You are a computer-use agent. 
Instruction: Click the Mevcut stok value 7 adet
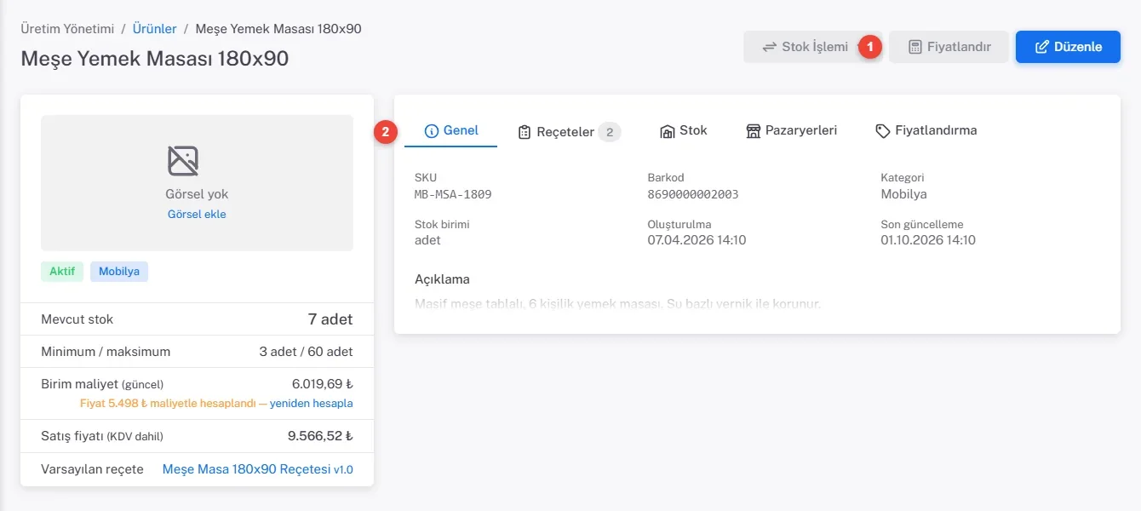330,319
